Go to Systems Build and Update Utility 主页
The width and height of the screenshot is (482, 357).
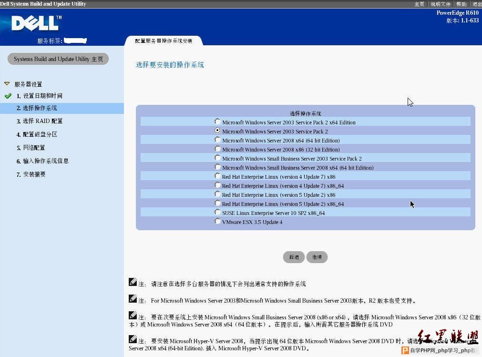click(58, 59)
